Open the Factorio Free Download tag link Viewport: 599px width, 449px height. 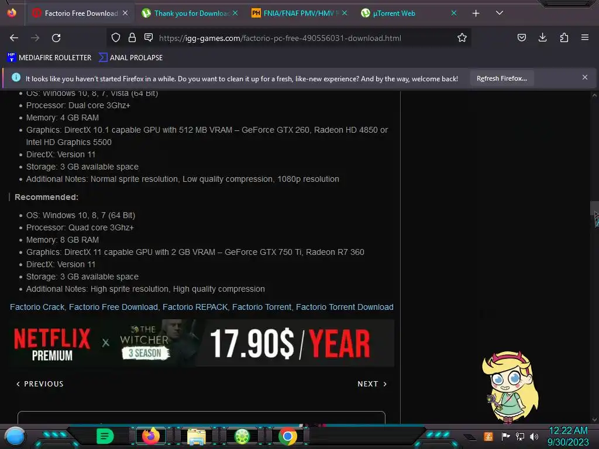point(113,307)
